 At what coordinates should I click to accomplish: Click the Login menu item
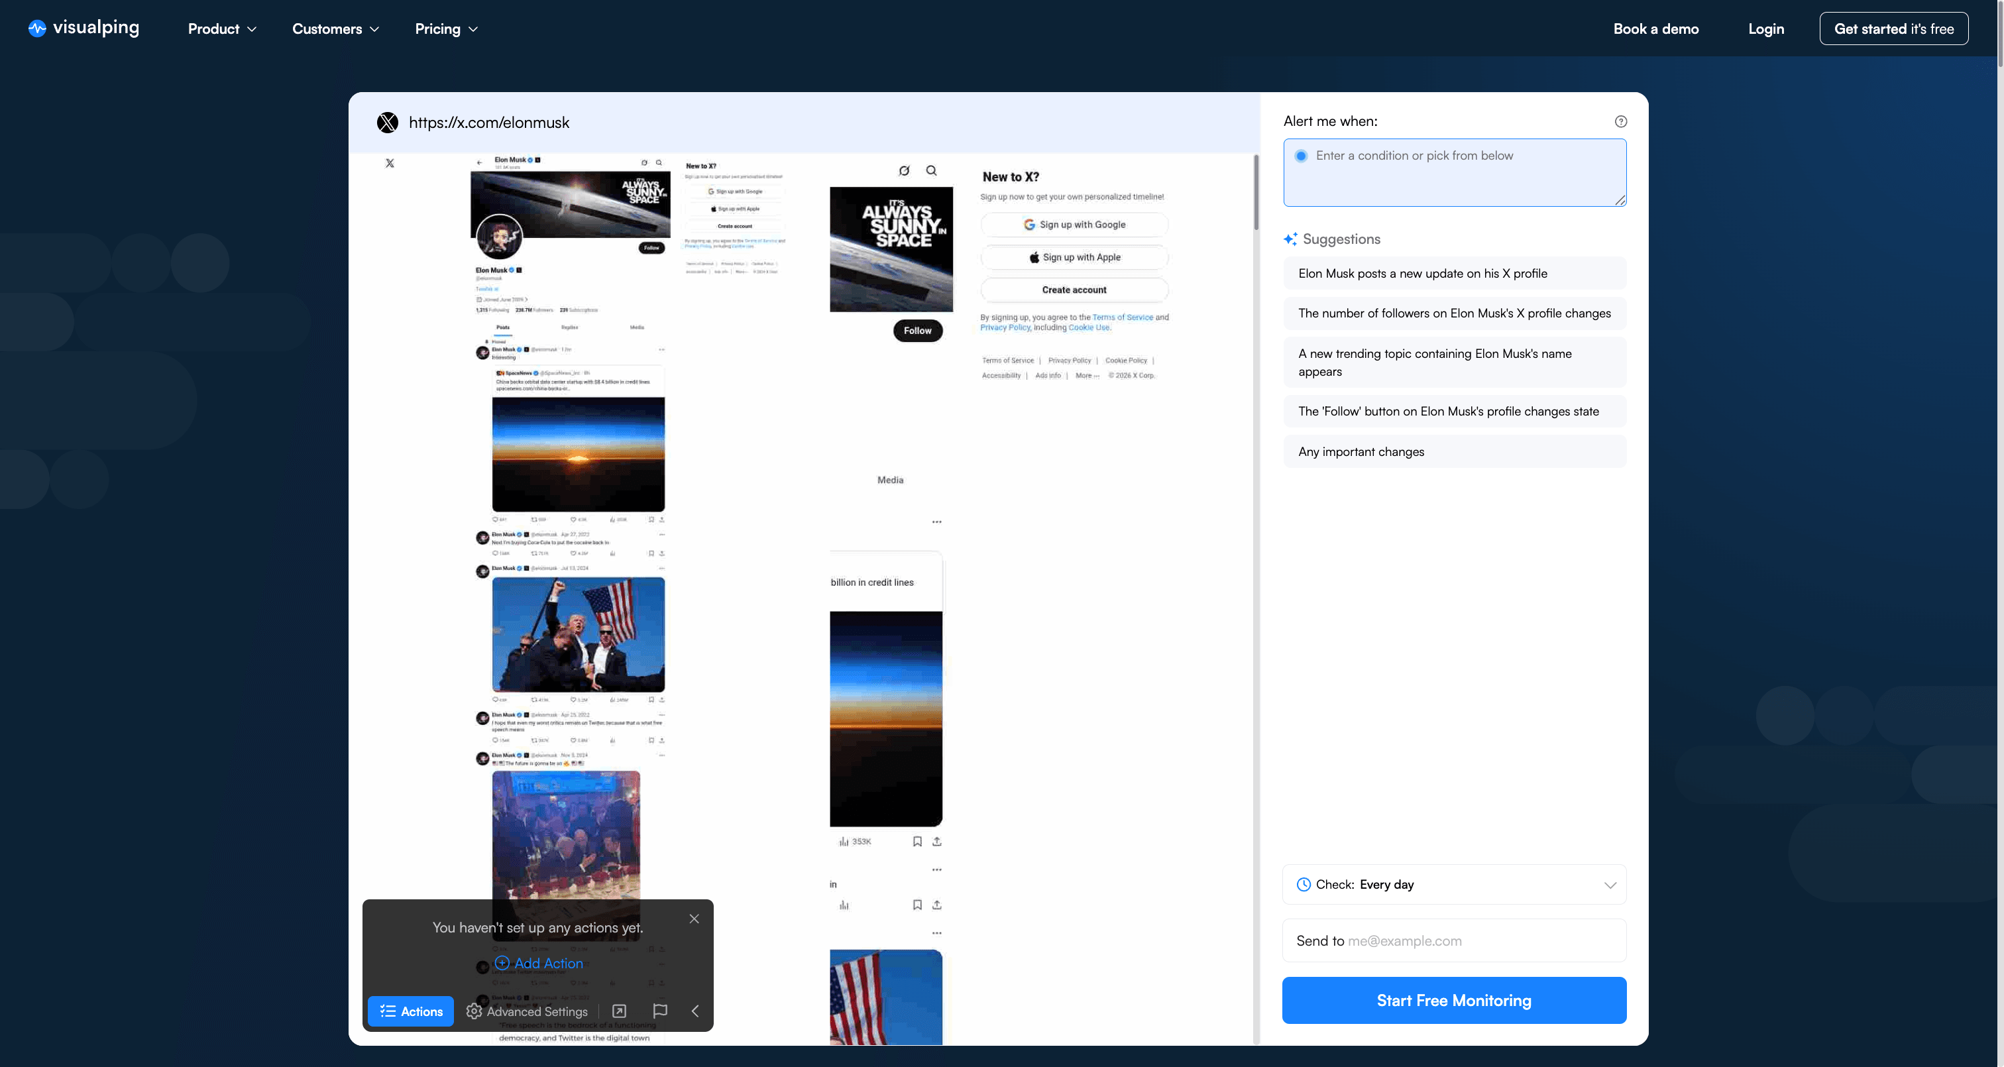(x=1766, y=28)
